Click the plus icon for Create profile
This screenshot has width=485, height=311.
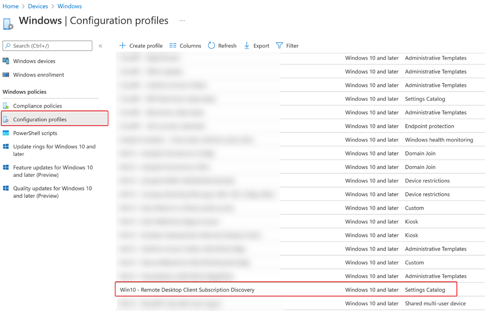[x=122, y=46]
